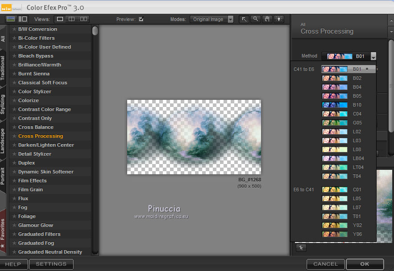
Task: Choose the B05 method option
Action: click(348, 96)
